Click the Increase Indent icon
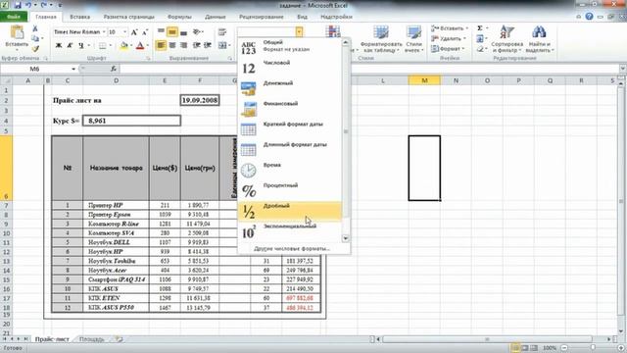 coord(207,46)
